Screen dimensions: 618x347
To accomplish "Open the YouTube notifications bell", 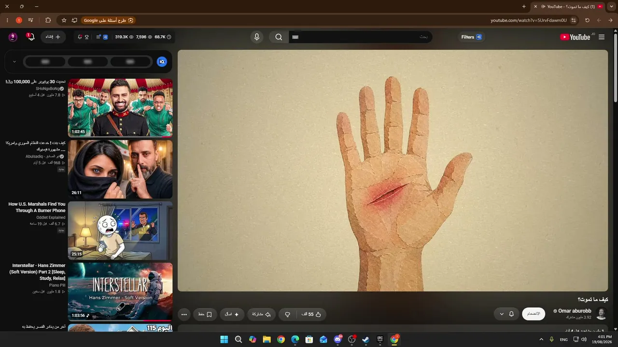I will click(x=30, y=37).
